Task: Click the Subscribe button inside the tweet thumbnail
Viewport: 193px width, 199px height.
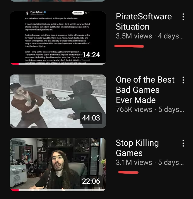Action: pos(78,13)
